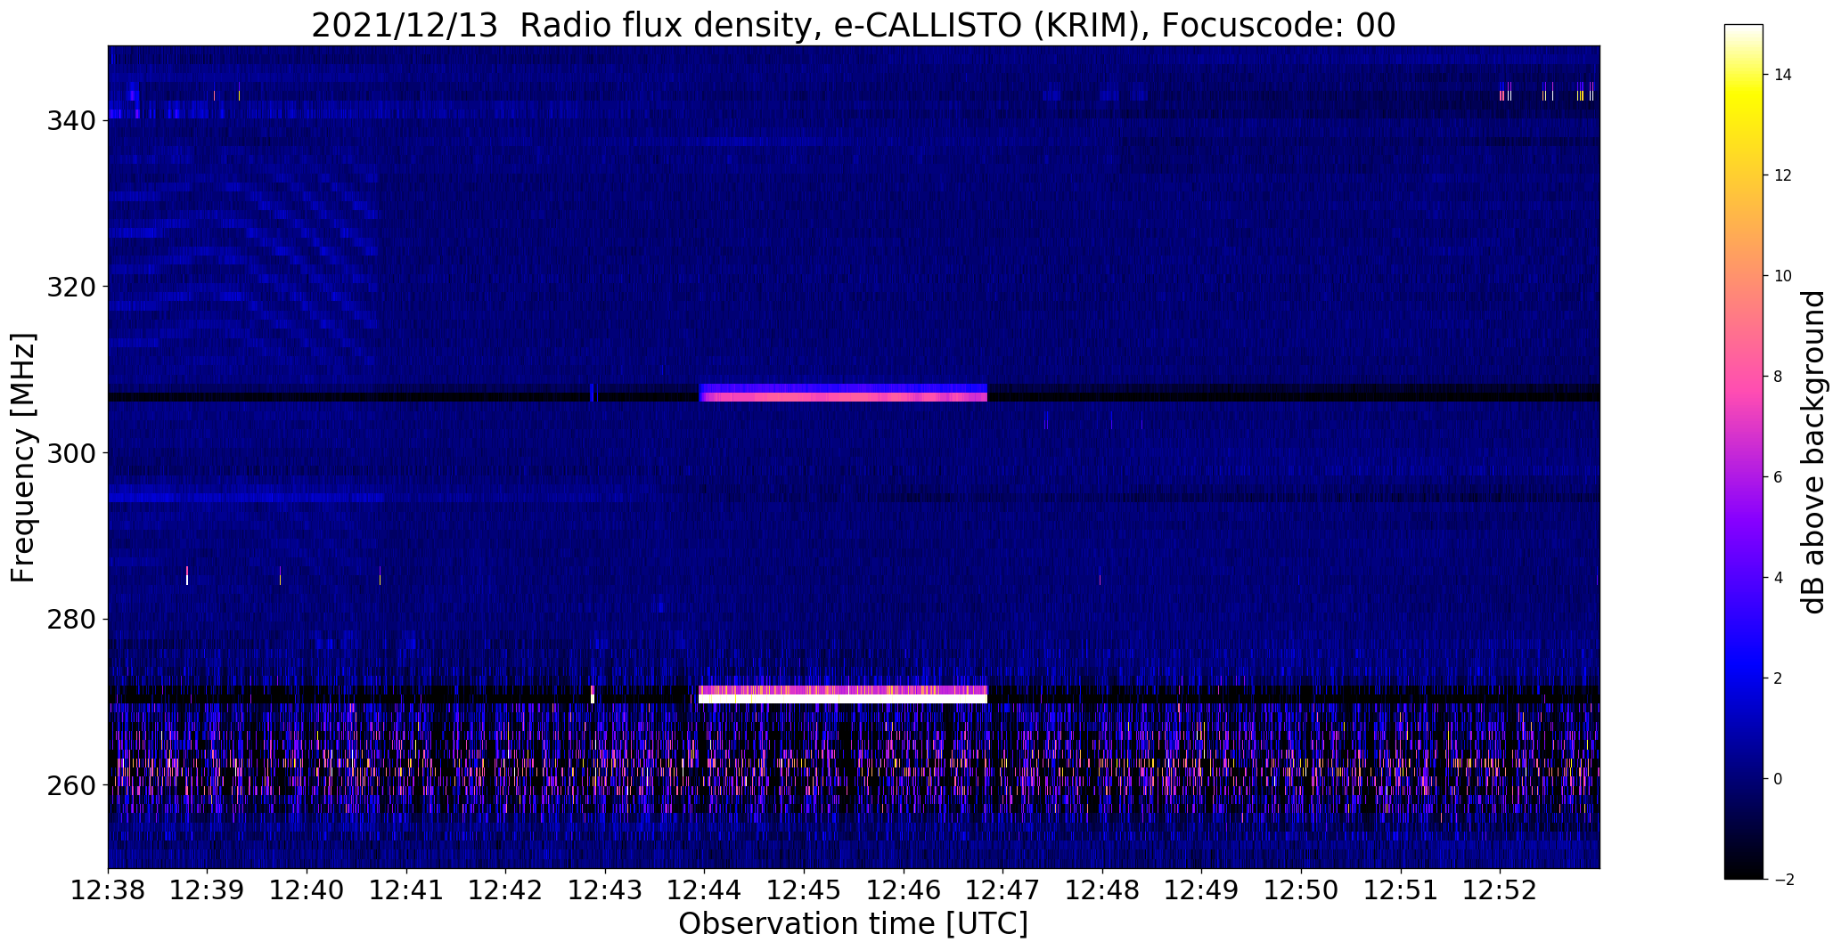Screen dimensions: 1841x950
Task: Click the 12:39 time tick label
Action: [208, 890]
